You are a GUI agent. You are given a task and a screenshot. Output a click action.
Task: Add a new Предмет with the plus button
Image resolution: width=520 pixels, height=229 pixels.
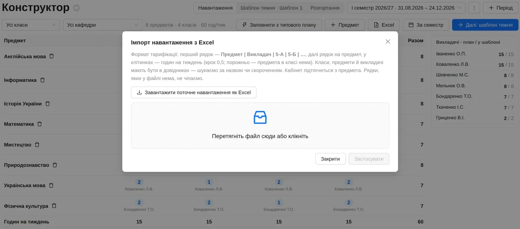pos(345,25)
